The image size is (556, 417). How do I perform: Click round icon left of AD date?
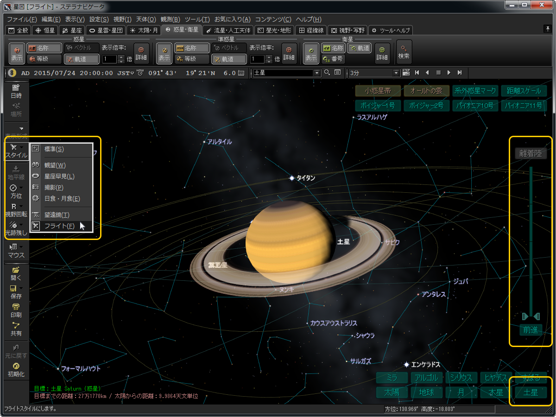tap(13, 73)
